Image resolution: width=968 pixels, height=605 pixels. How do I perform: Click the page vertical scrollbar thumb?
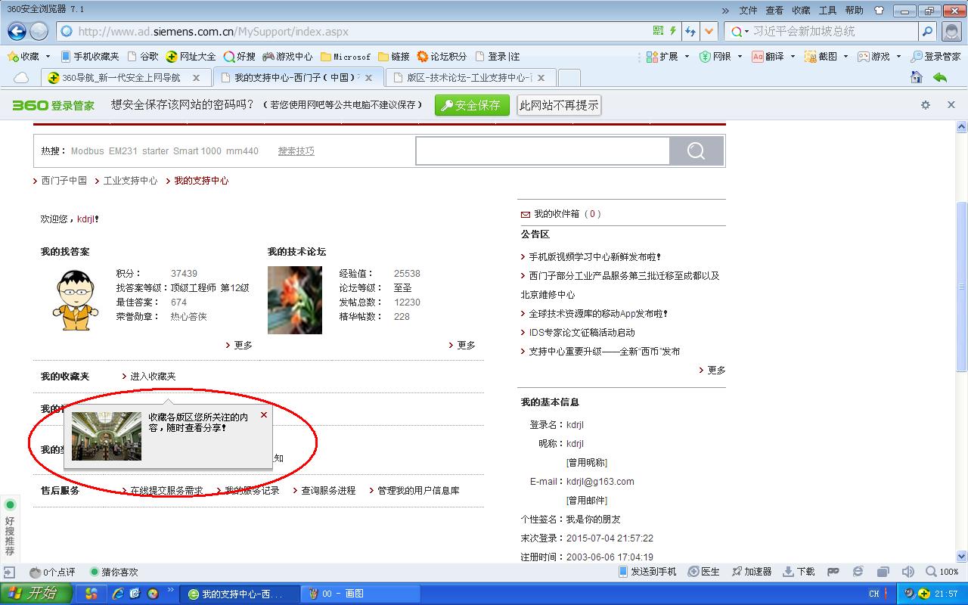pos(962,288)
